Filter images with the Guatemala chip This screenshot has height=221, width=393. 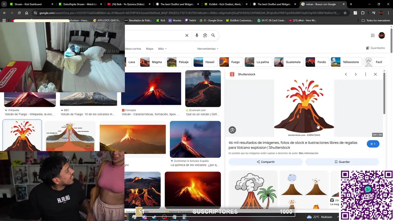click(x=288, y=62)
